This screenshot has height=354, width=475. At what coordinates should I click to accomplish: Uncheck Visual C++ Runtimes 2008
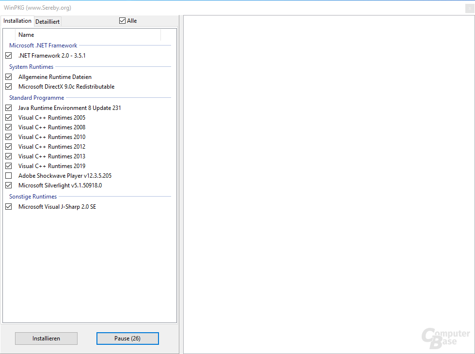[8, 127]
